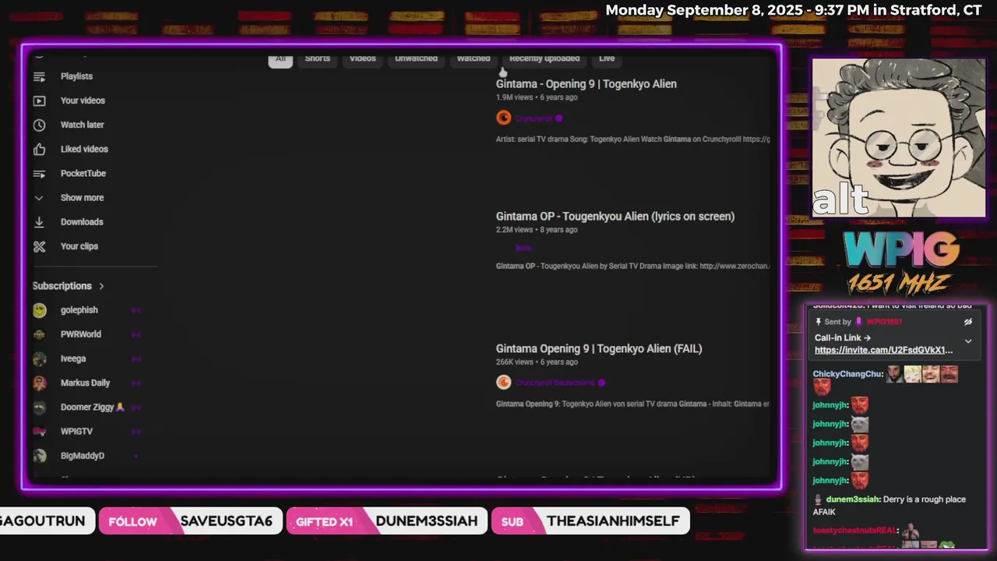The width and height of the screenshot is (997, 561).
Task: Open the invite.cam call-in link
Action: coord(883,351)
